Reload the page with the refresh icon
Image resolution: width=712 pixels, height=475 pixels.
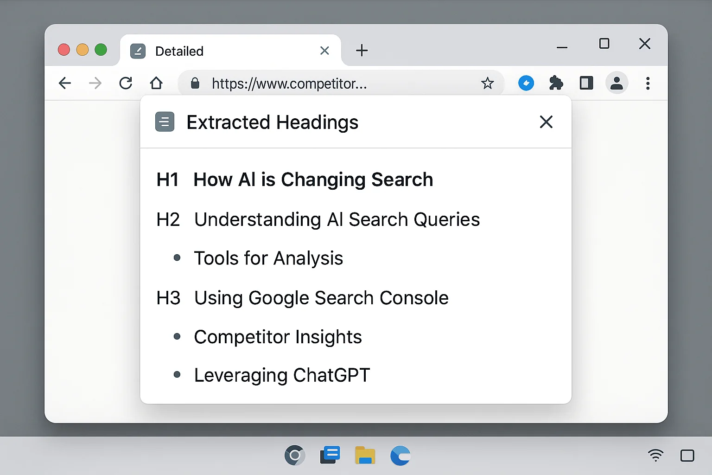[x=126, y=83]
